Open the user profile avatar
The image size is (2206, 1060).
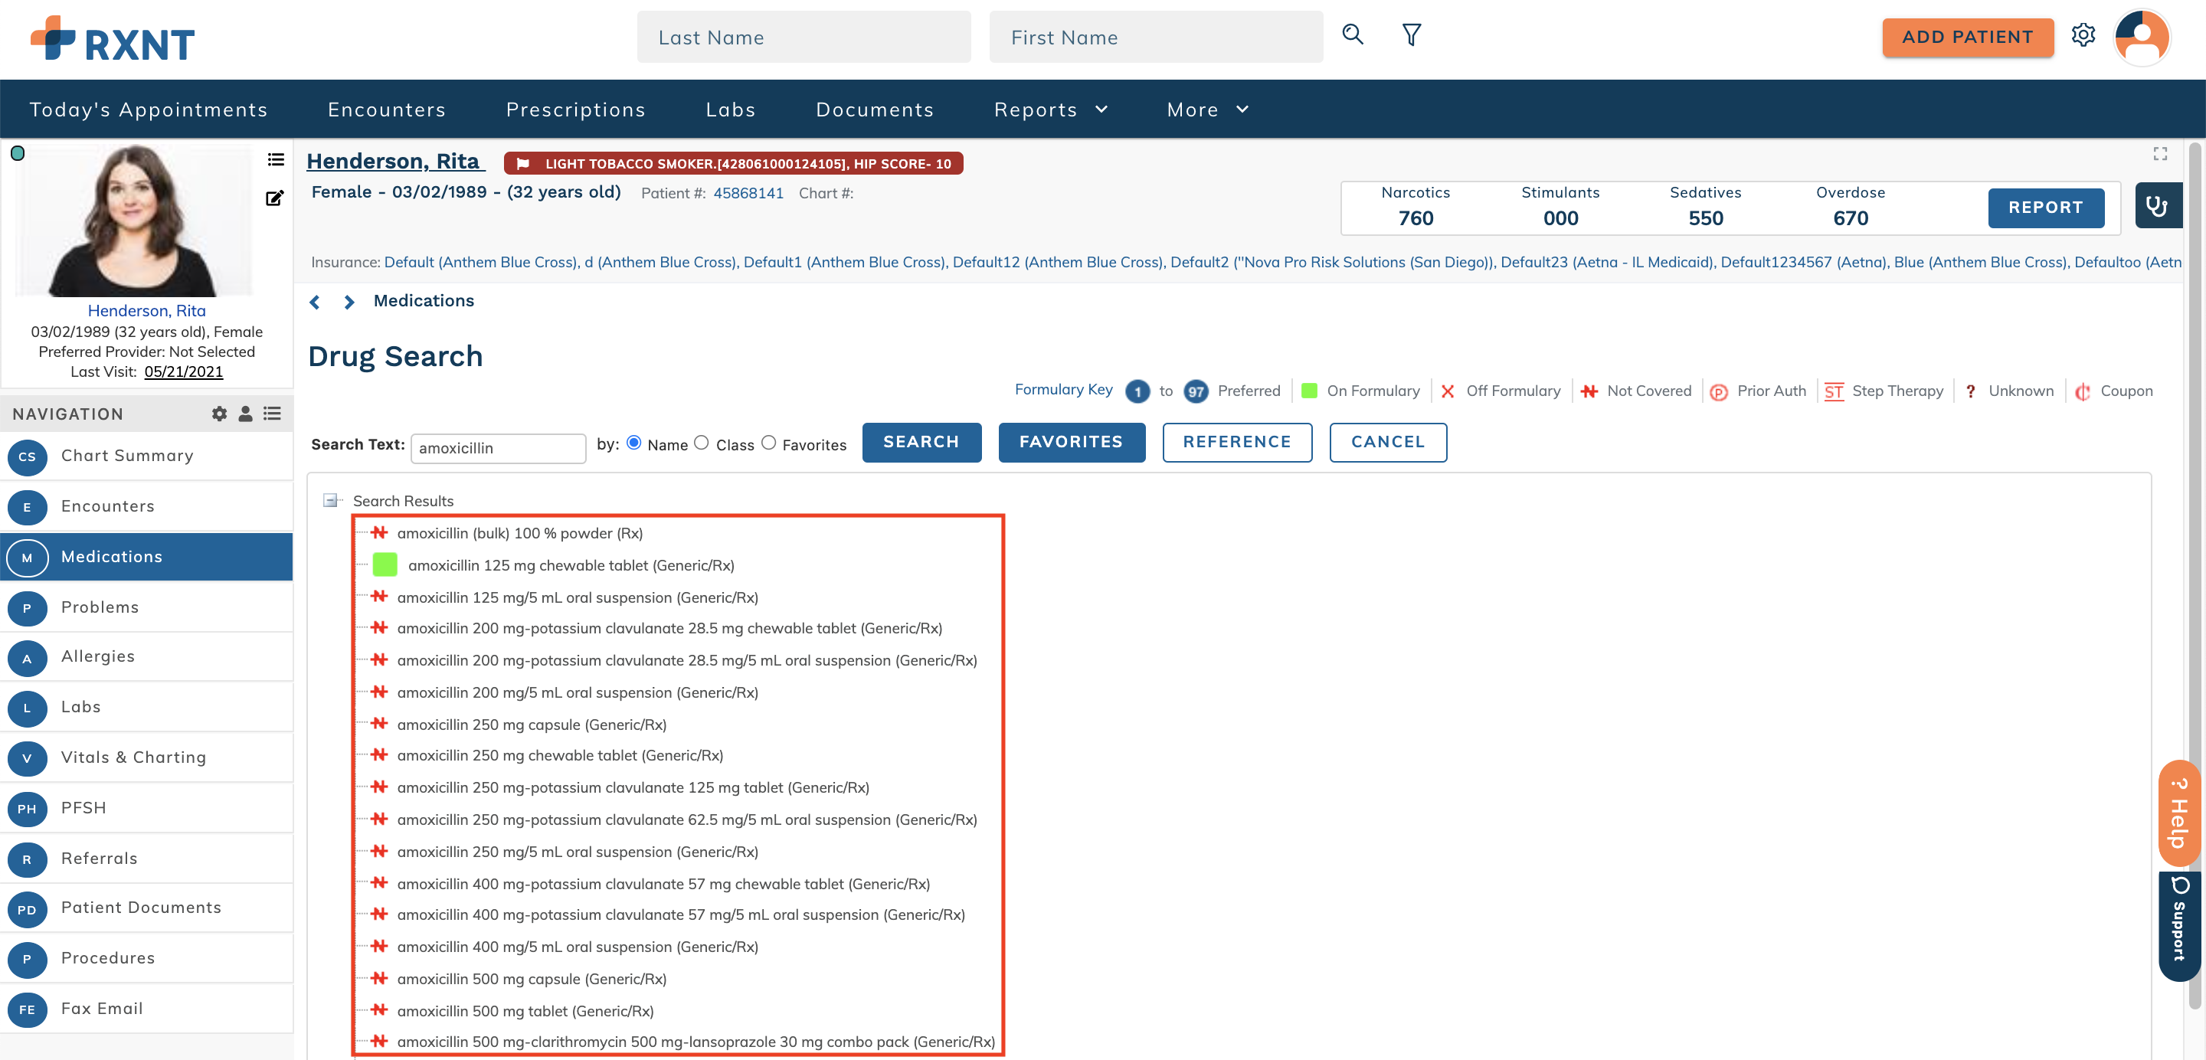pos(2142,38)
